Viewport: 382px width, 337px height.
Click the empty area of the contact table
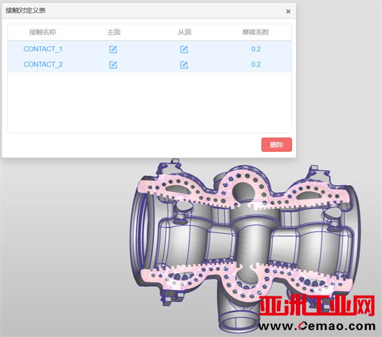point(149,102)
